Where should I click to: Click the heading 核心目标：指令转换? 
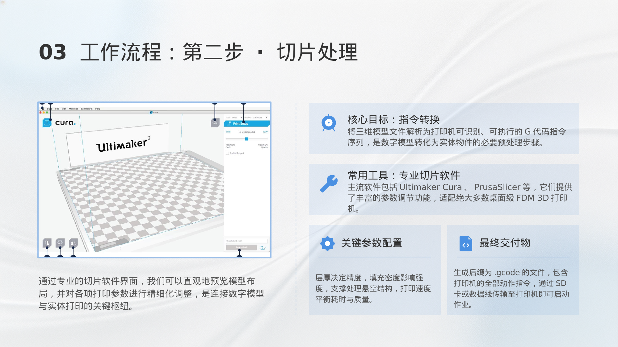[x=393, y=119]
